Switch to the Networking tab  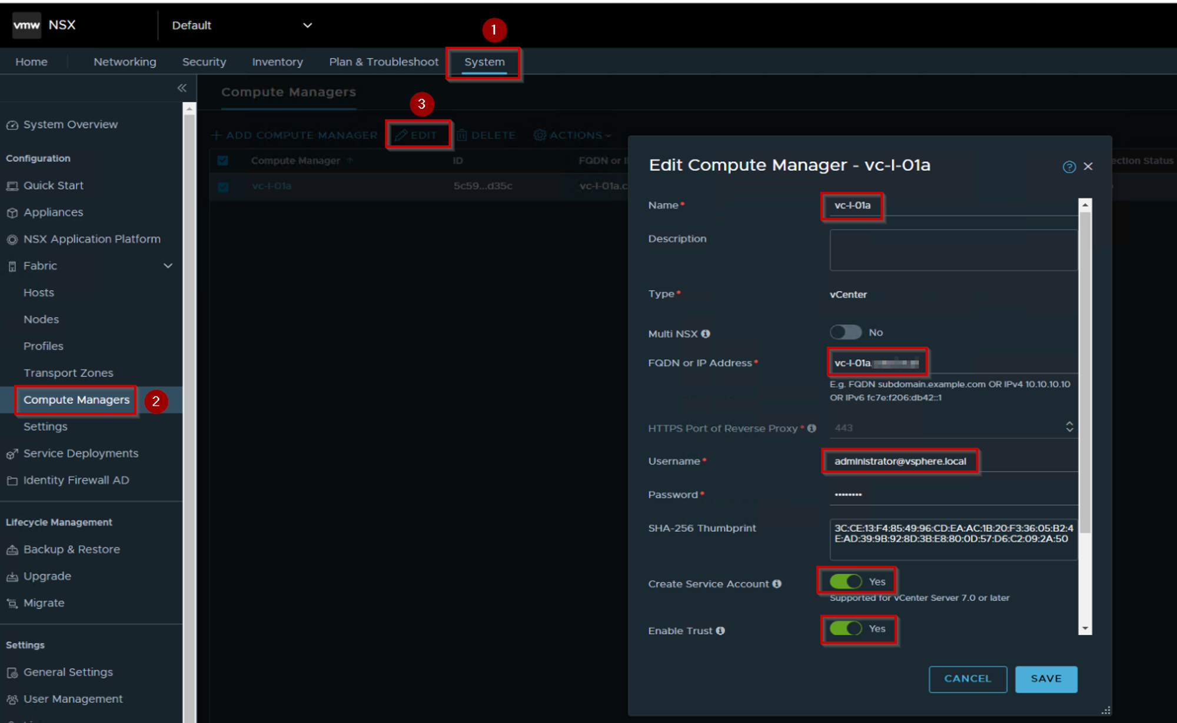click(x=125, y=62)
